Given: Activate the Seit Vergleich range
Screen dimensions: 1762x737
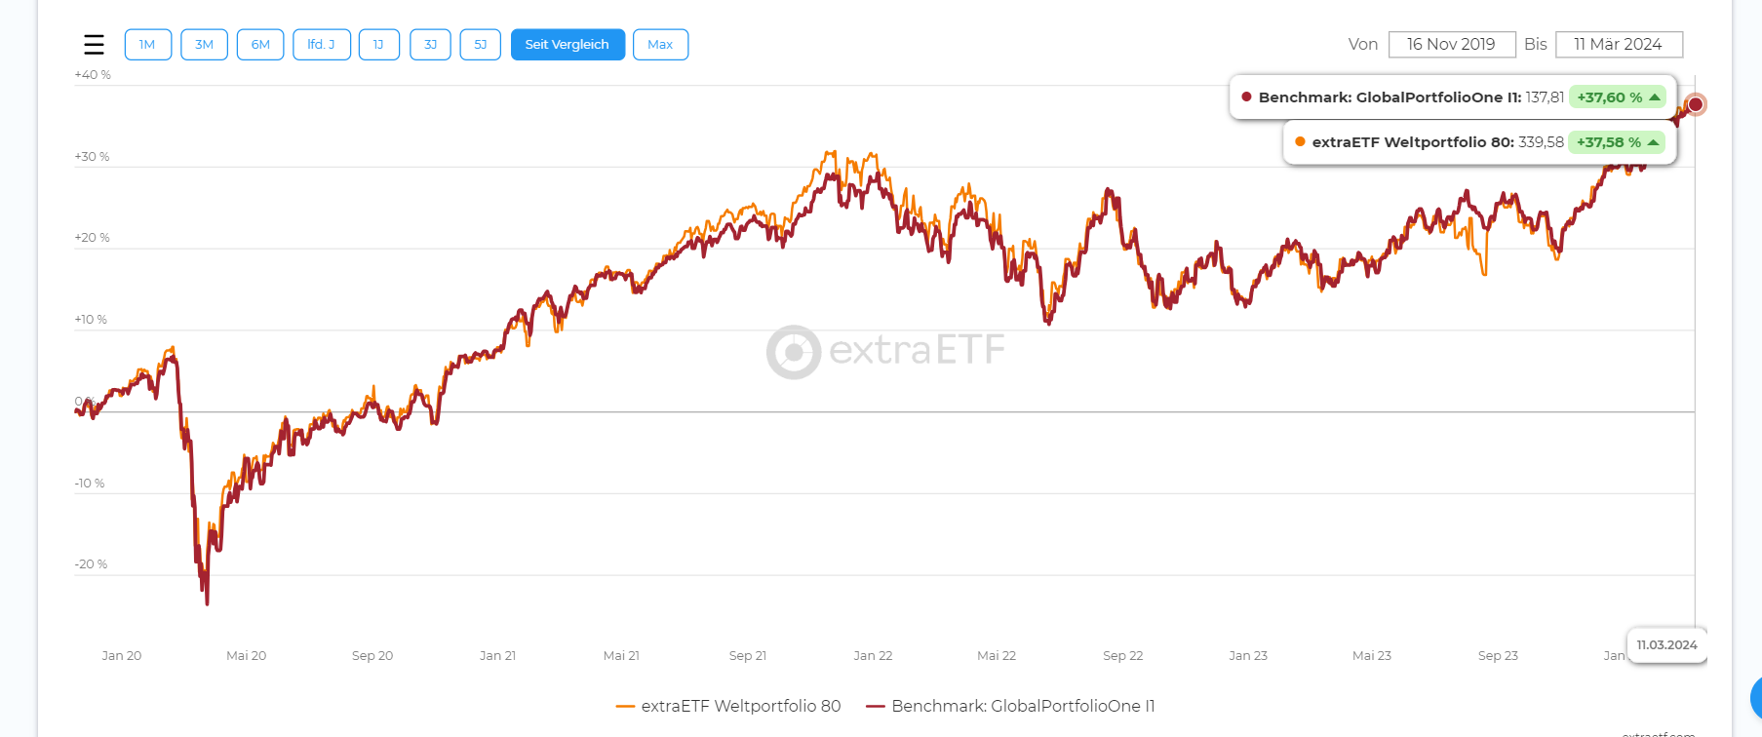Looking at the screenshot, I should (x=568, y=45).
